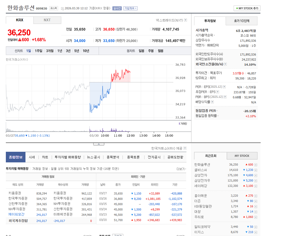Open the 시세 menu tab
This screenshot has height=236, width=297.
[x=32, y=157]
